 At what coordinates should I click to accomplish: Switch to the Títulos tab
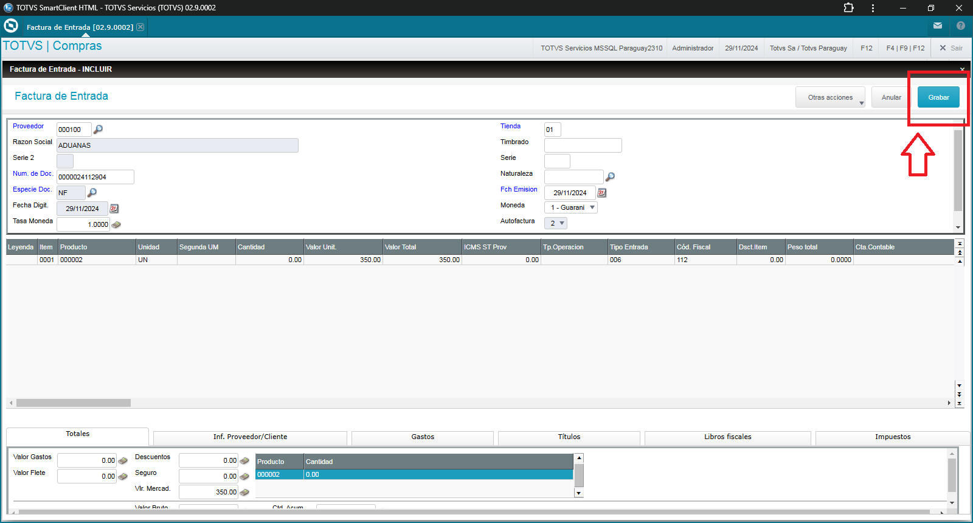[x=569, y=437]
